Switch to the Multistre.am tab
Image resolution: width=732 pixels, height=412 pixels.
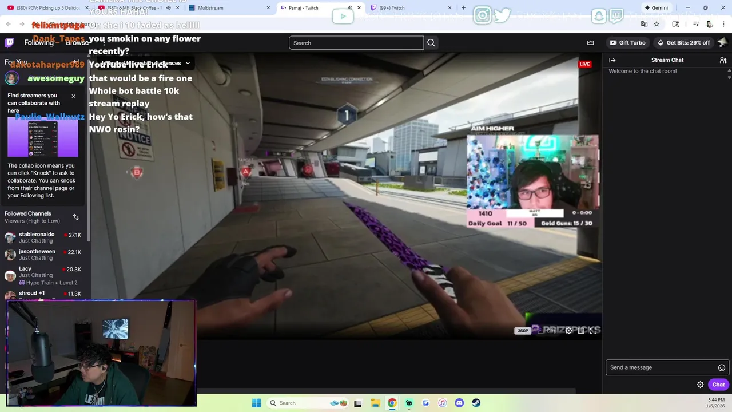229,8
